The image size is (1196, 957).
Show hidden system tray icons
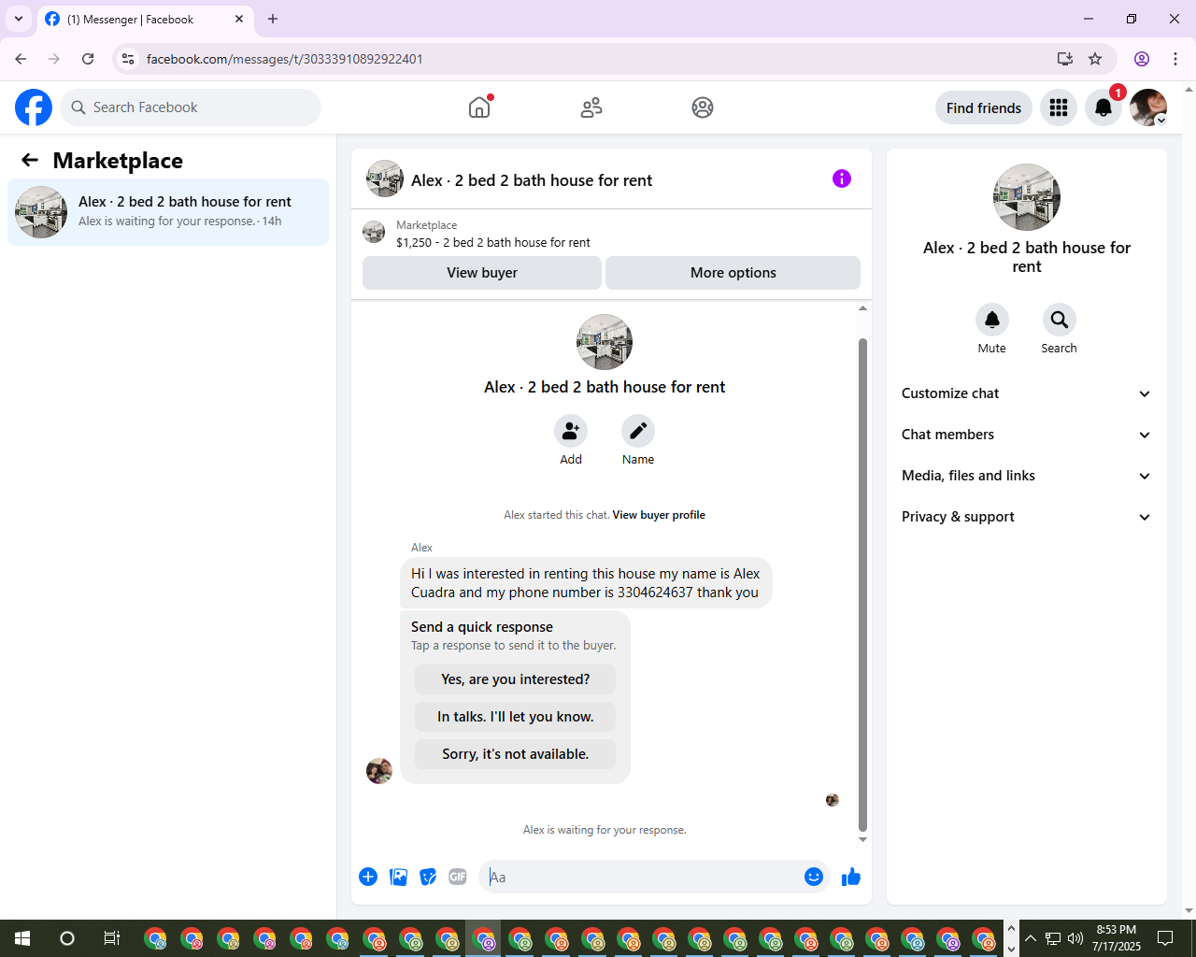(1031, 938)
